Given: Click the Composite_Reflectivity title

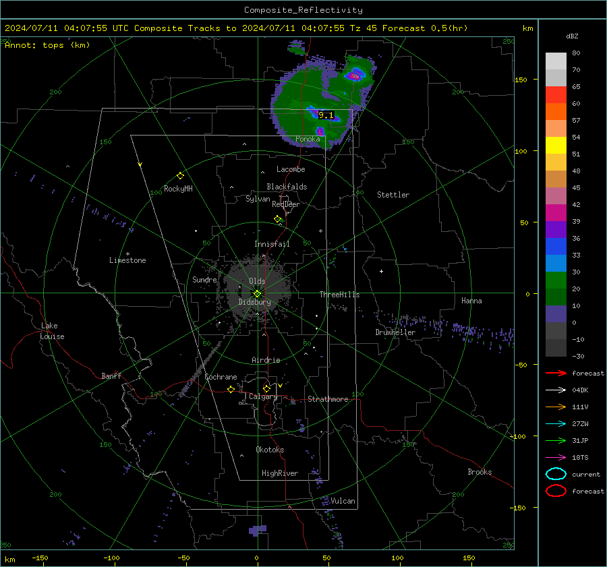Looking at the screenshot, I should (303, 10).
